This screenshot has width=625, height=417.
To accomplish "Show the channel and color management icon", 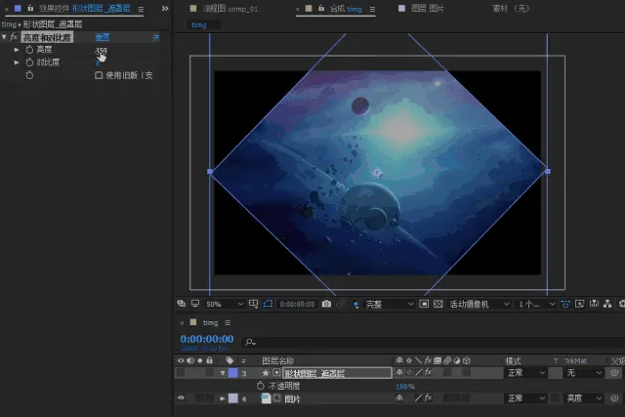I will coord(355,305).
